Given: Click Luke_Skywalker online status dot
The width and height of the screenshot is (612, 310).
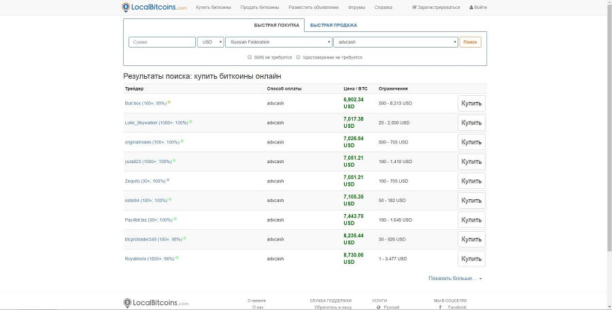Looking at the screenshot, I should click(190, 122).
